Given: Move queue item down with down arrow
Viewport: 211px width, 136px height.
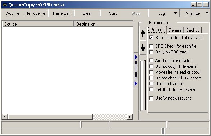Looking at the screenshot, I should pos(143,48).
